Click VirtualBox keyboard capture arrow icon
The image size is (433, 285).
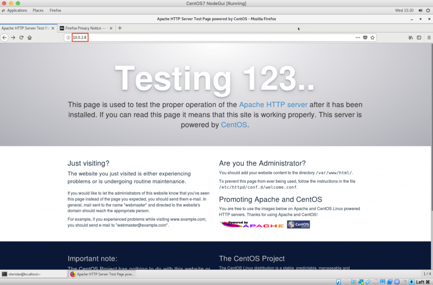pos(411,282)
